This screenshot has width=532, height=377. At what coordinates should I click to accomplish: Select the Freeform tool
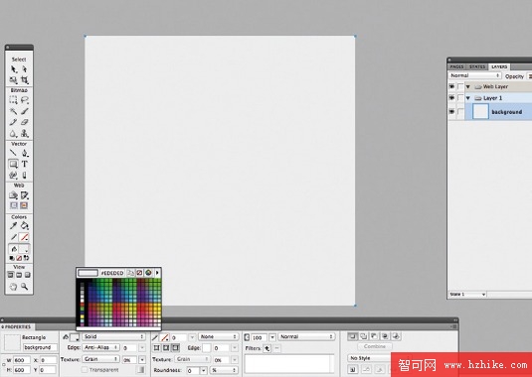[14, 175]
